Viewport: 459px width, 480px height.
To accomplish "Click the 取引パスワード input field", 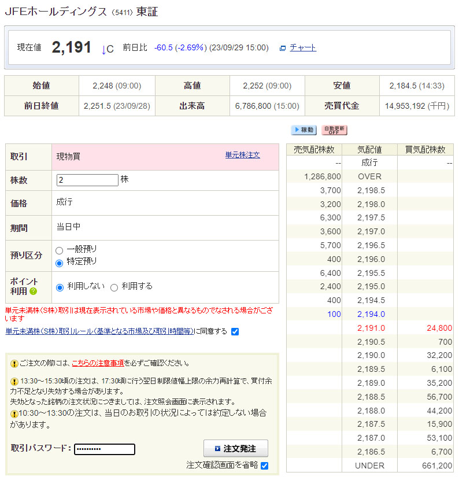I will pos(105,449).
